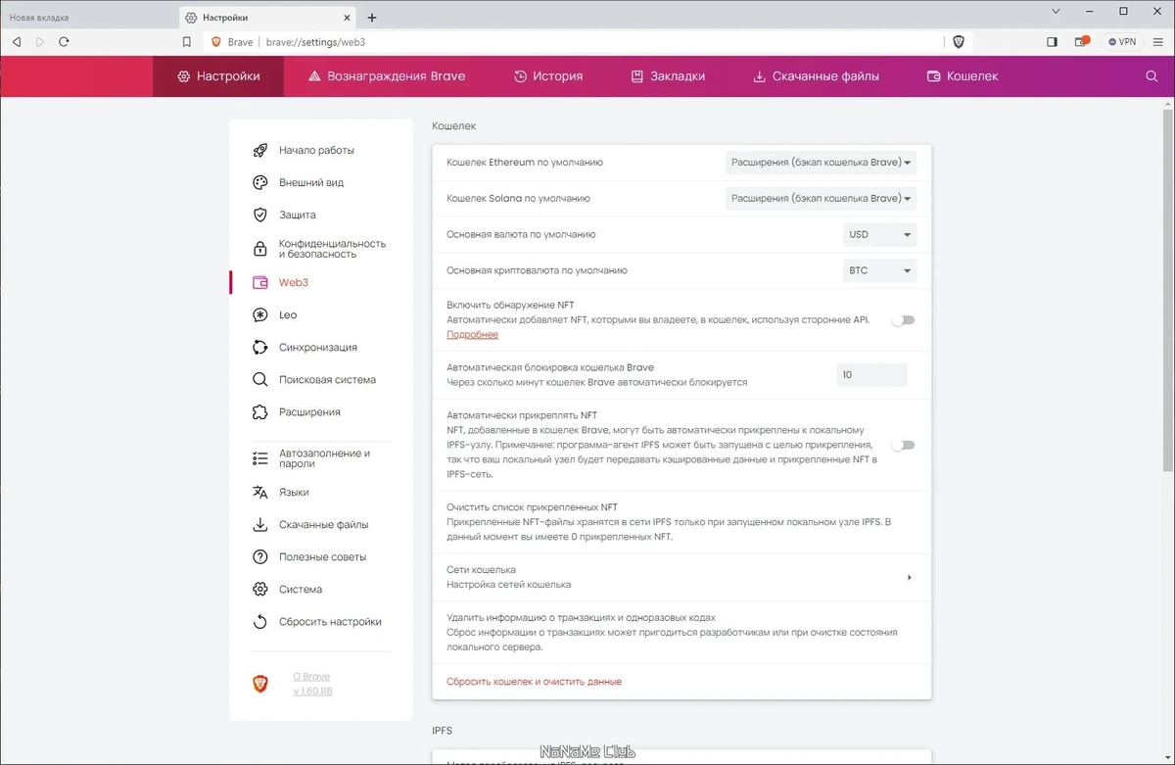The width and height of the screenshot is (1175, 765).
Task: Click the wallet icon for Web3
Action: click(260, 283)
